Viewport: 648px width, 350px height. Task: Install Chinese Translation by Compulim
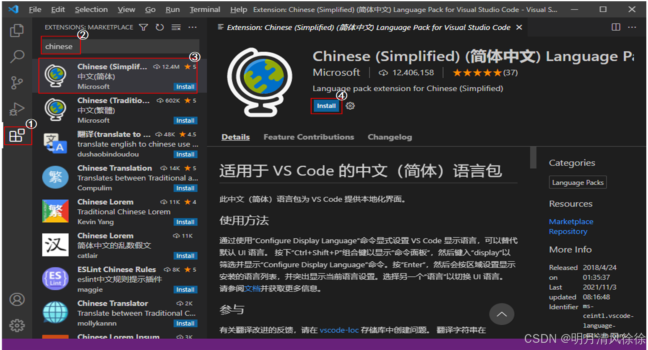[185, 188]
